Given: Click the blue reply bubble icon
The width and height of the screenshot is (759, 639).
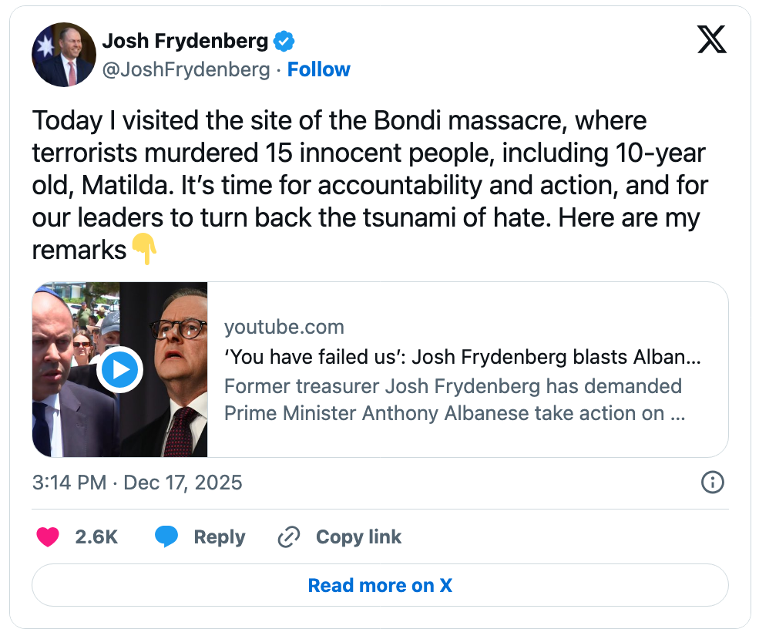Looking at the screenshot, I should point(166,537).
